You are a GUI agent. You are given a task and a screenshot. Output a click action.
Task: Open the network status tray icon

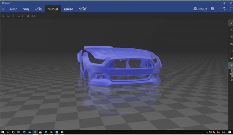coord(210,132)
